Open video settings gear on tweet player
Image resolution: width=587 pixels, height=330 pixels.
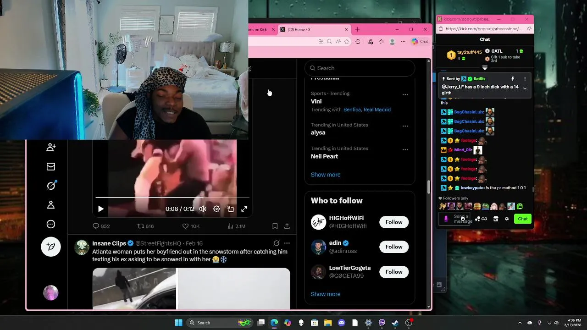click(x=216, y=209)
